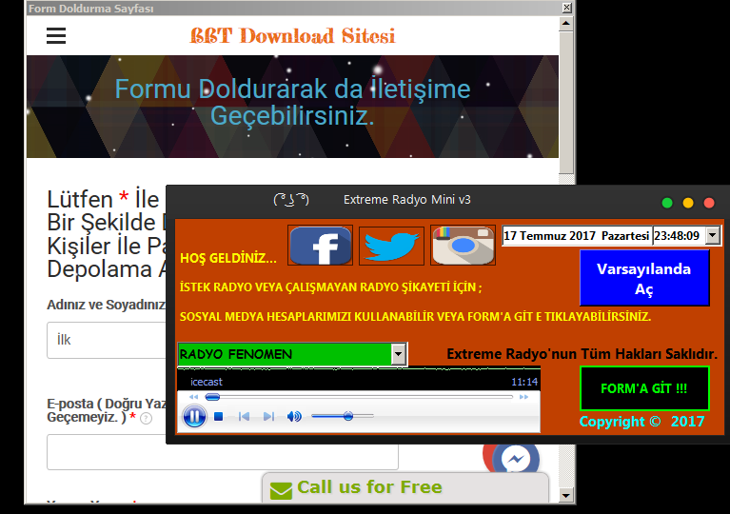730x514 pixels.
Task: Click the red dot window button
Action: pyautogui.click(x=709, y=203)
